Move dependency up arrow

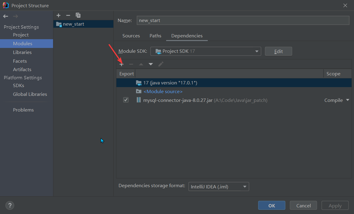point(141,64)
